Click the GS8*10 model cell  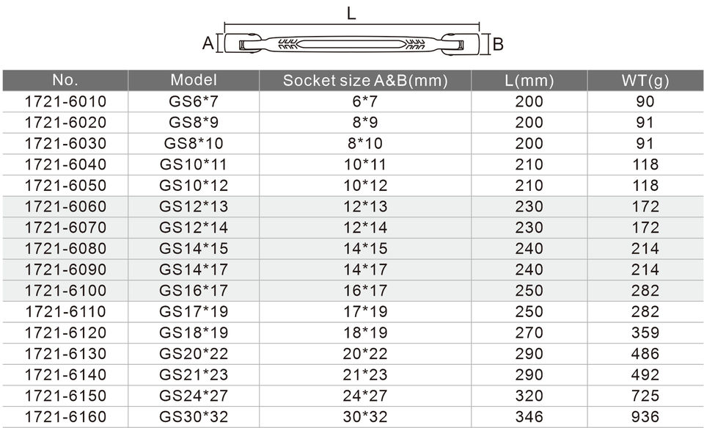pos(194,143)
